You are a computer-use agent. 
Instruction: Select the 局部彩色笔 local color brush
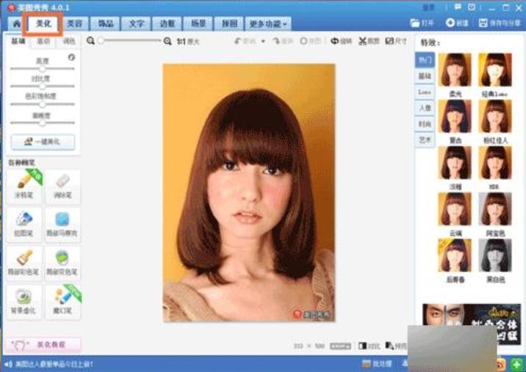[24, 263]
